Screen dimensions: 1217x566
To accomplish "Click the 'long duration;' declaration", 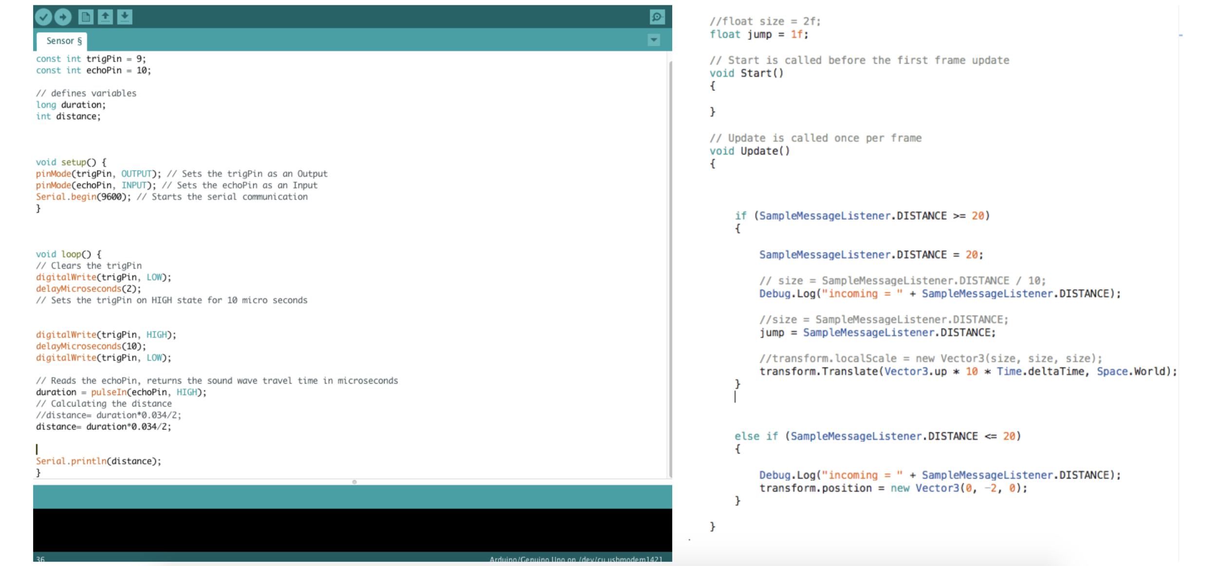I will tap(71, 105).
